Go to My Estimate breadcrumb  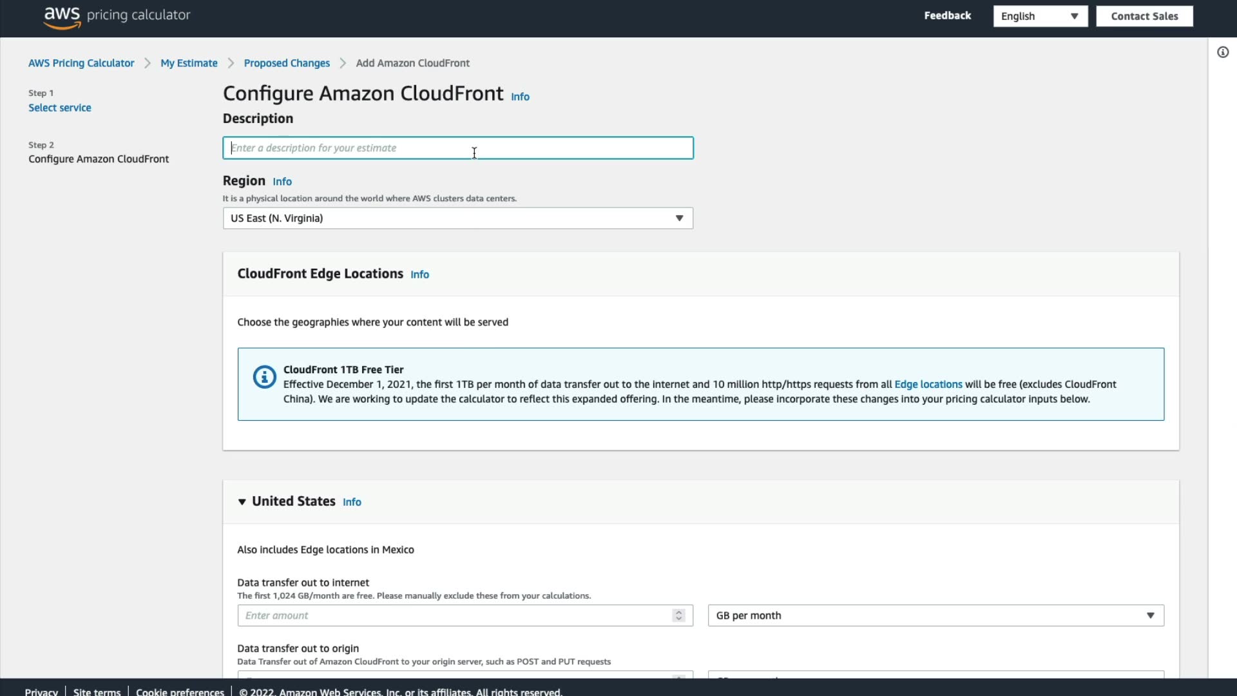tap(189, 63)
